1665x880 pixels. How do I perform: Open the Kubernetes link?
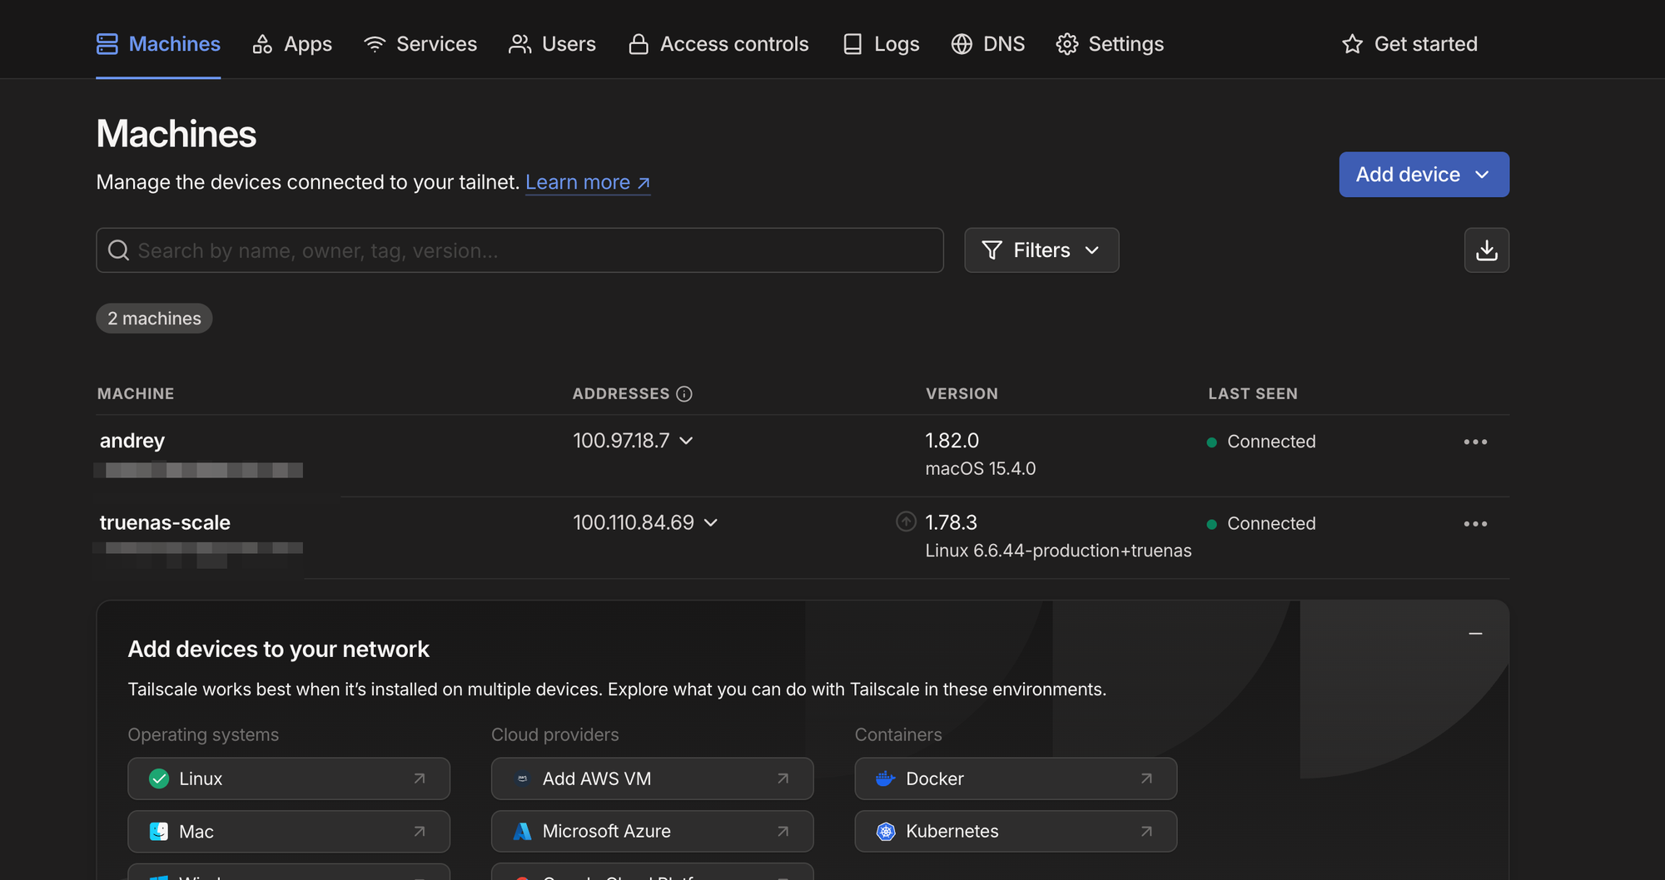point(1016,832)
